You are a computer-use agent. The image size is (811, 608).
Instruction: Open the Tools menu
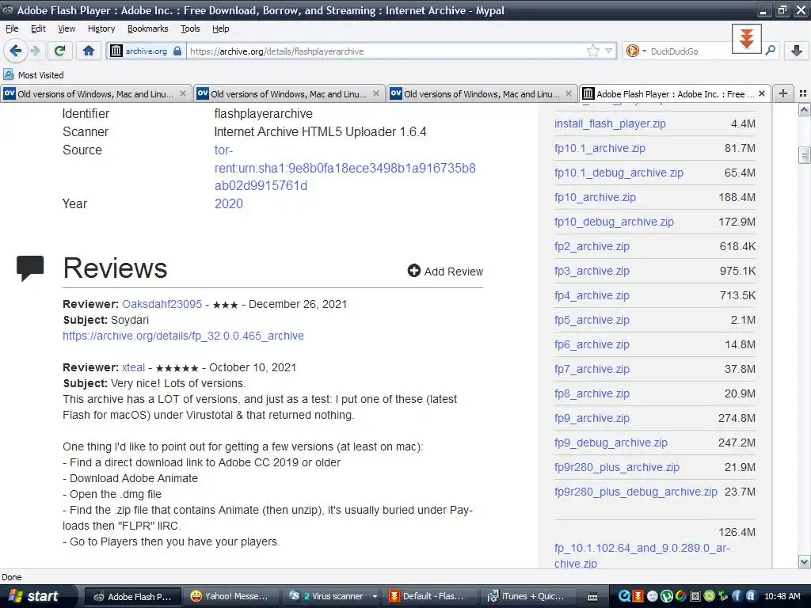click(x=190, y=28)
